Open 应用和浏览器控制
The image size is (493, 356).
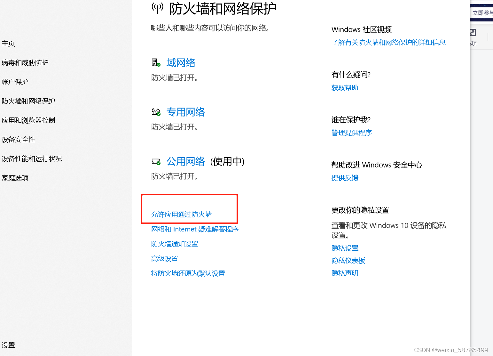click(28, 120)
